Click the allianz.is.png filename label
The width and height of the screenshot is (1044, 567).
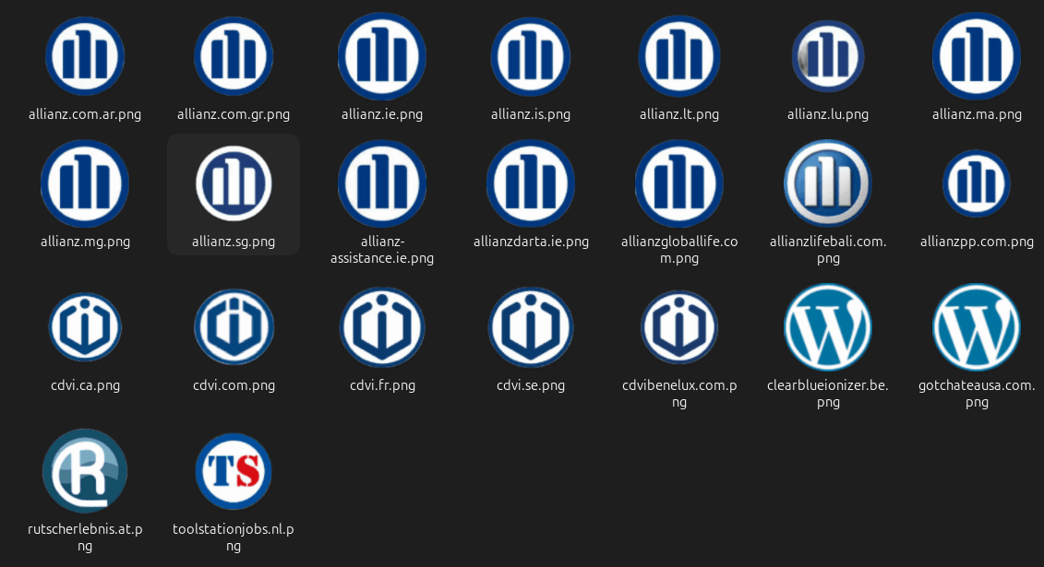[x=531, y=114]
